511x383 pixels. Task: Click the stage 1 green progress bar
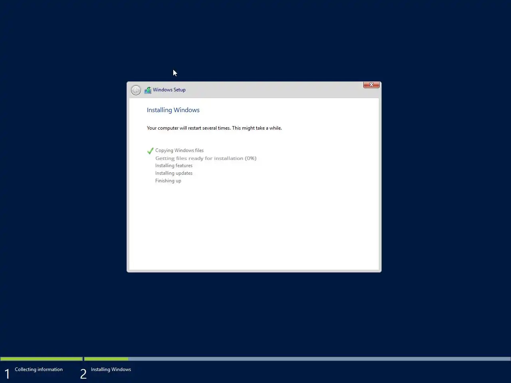coord(42,359)
